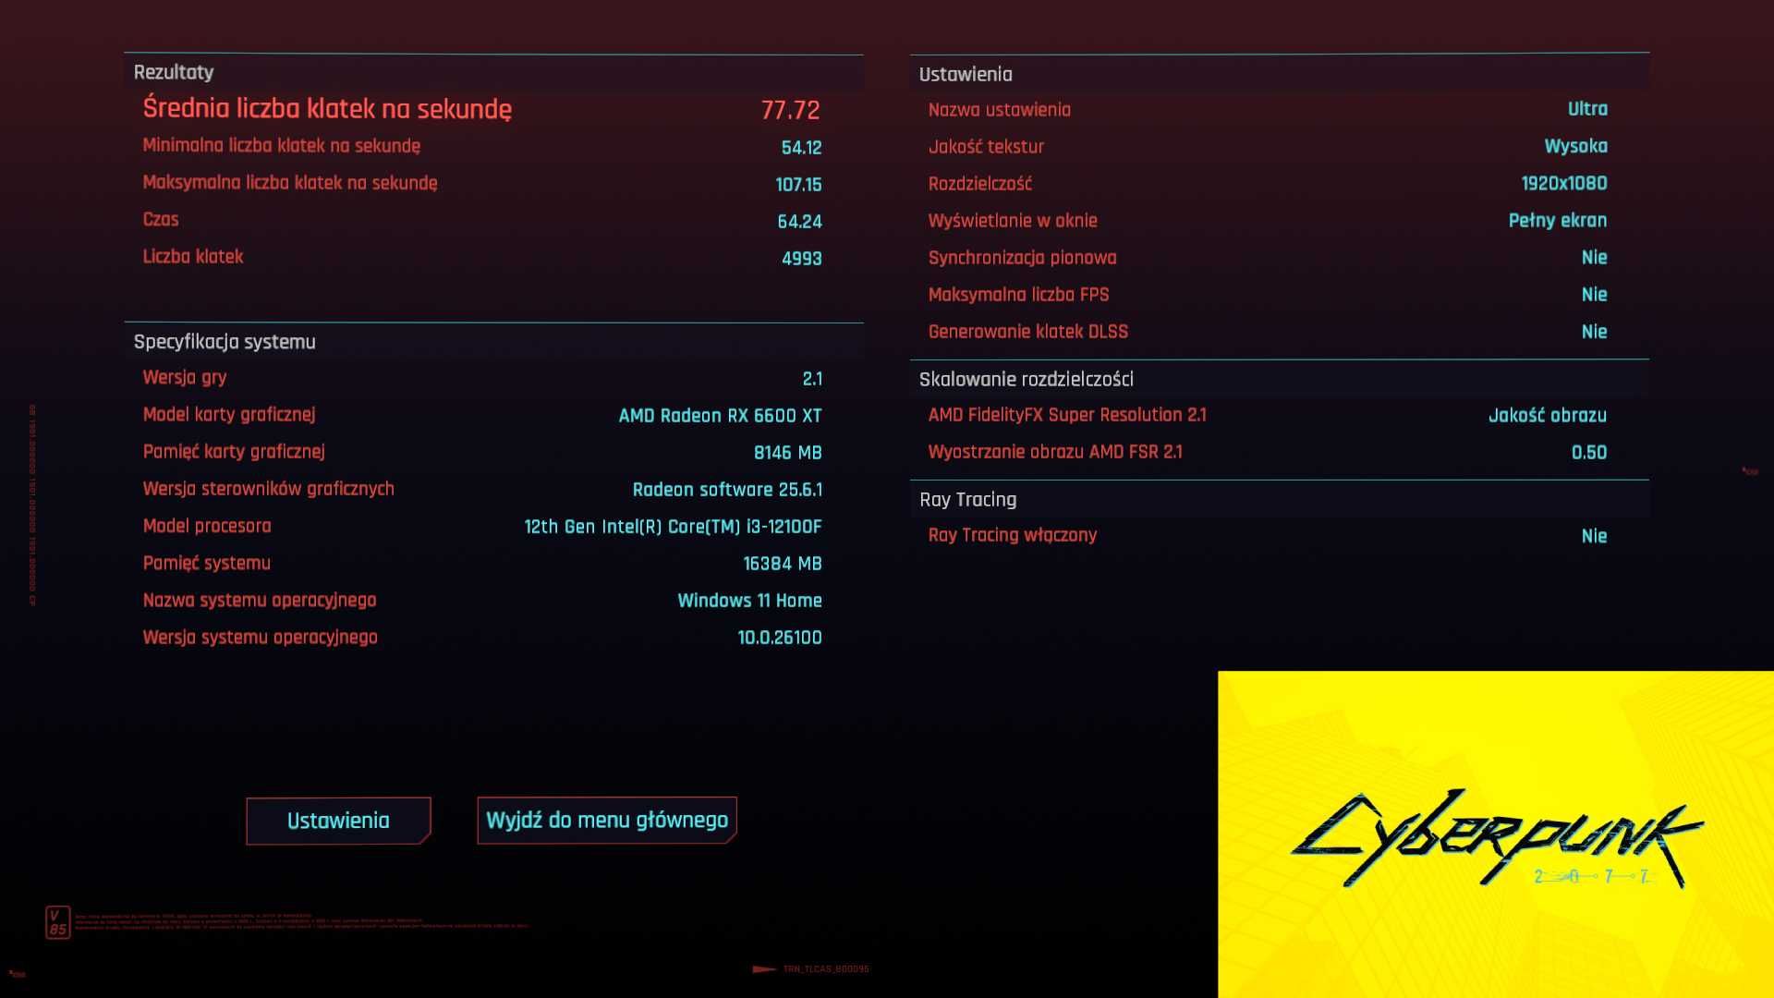
Task: Click the minimum FPS value 54.12
Action: coord(801,148)
